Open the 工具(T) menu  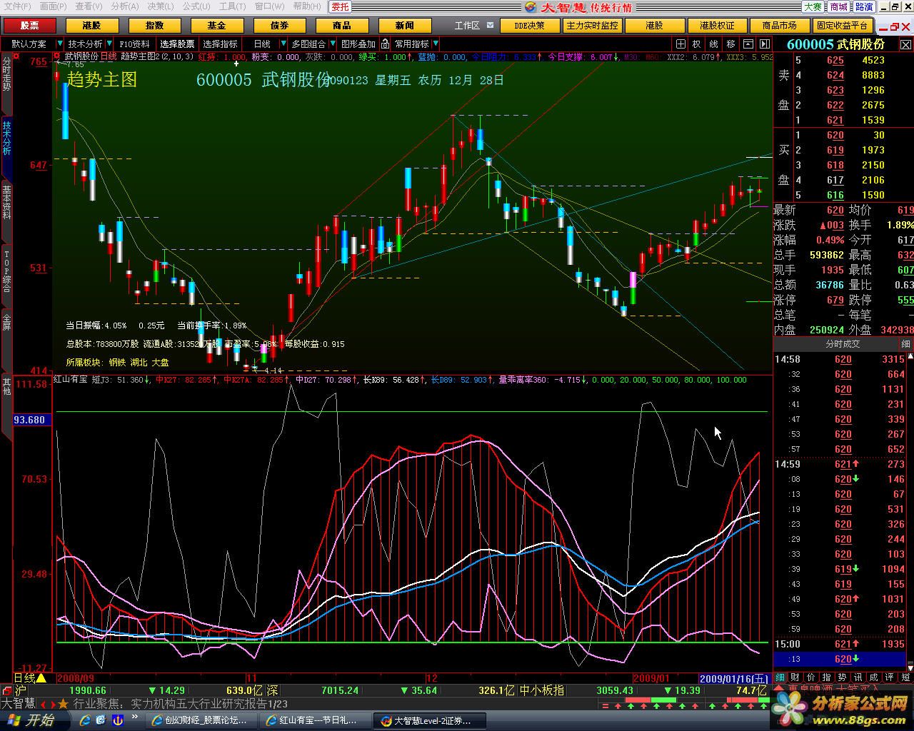click(232, 6)
